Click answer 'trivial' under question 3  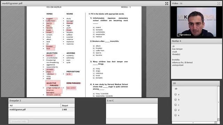point(98,76)
